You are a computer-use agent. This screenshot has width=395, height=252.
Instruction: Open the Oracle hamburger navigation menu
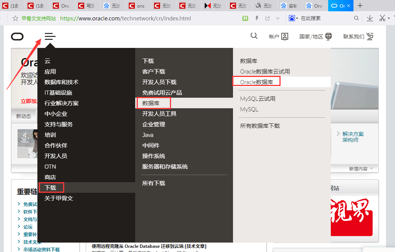pos(50,37)
